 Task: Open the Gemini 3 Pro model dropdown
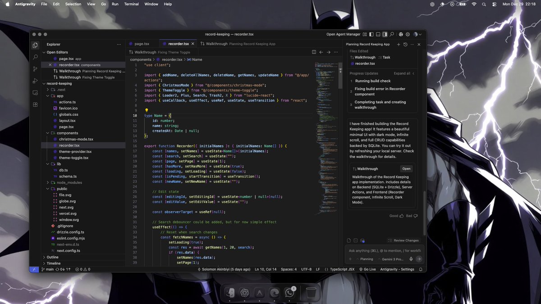click(x=391, y=259)
